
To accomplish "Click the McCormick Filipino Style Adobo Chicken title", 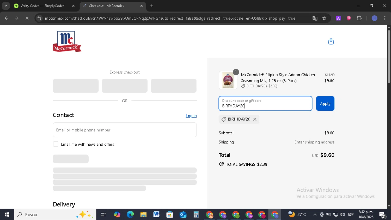I will [x=278, y=78].
